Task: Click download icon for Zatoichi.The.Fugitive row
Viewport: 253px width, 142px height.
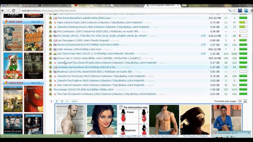Action: (x=50, y=81)
